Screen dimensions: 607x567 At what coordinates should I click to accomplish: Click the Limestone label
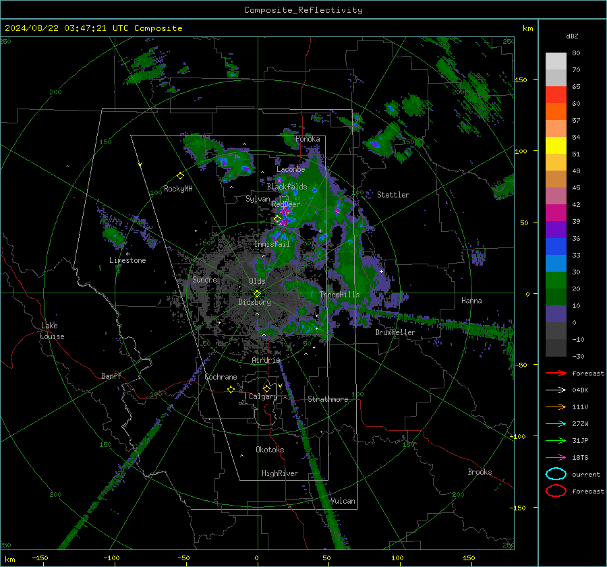127,260
